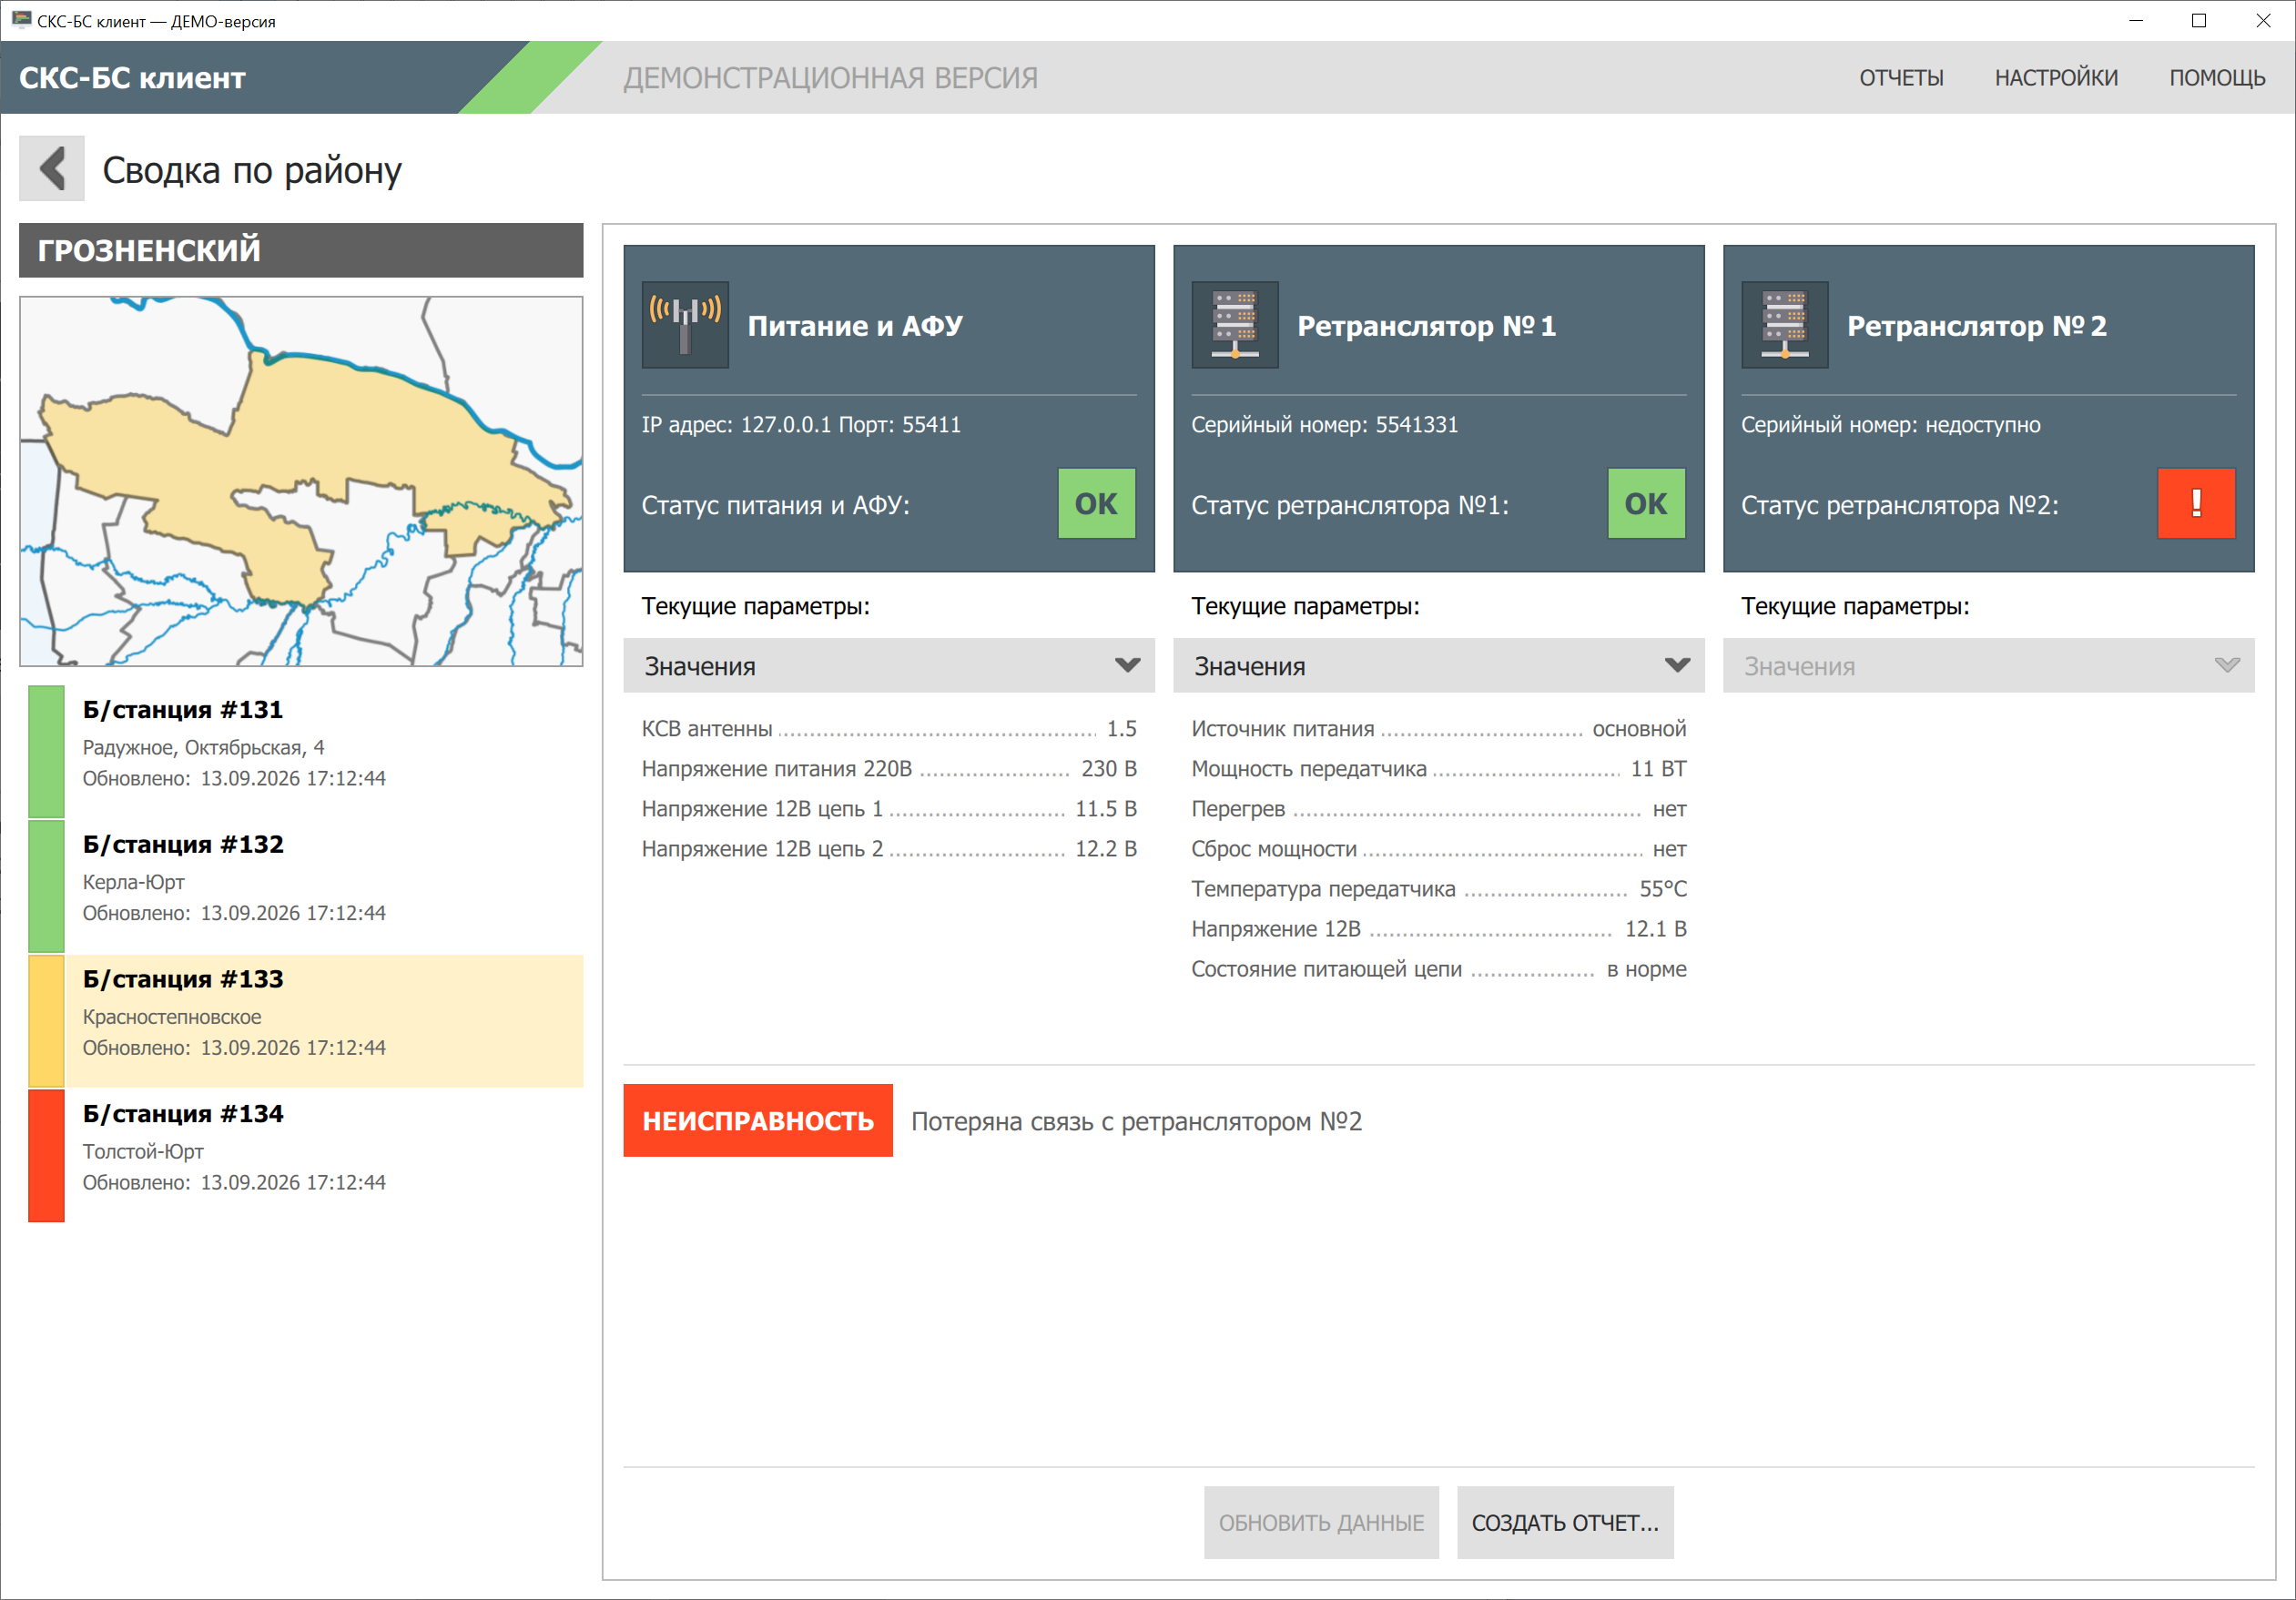Click the Состояние питающей цепи row

pos(1439,969)
